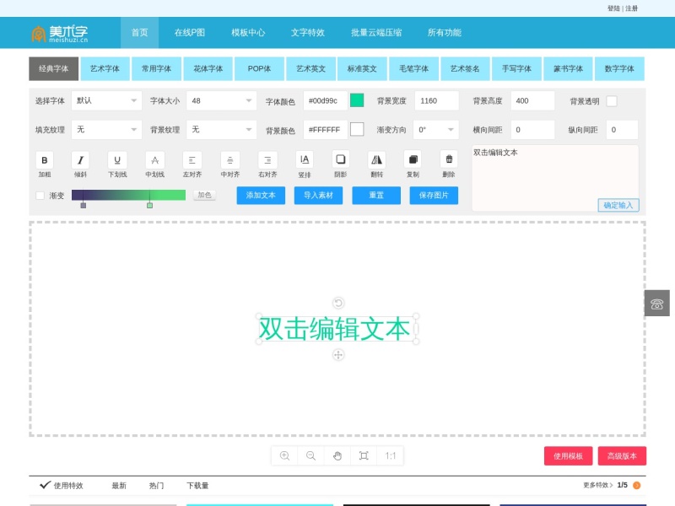Switch to 数字字体 tab
Screen dimensions: 675x506
click(619, 69)
